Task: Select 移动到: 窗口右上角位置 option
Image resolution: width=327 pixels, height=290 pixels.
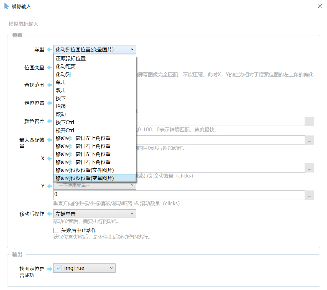Action: 95,146
